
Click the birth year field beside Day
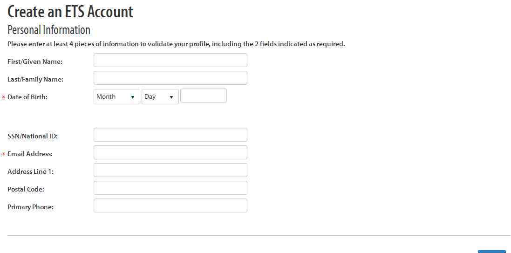[203, 96]
